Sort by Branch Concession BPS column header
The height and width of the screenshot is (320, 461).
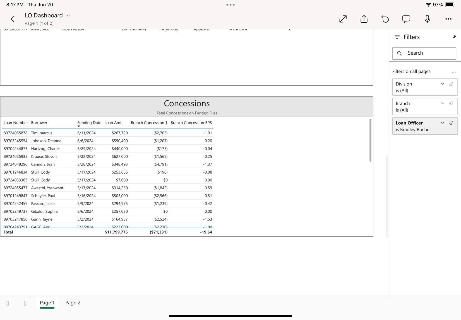coord(191,123)
